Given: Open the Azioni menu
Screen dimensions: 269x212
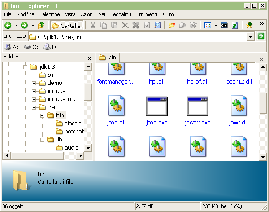Looking at the screenshot, I should point(87,14).
